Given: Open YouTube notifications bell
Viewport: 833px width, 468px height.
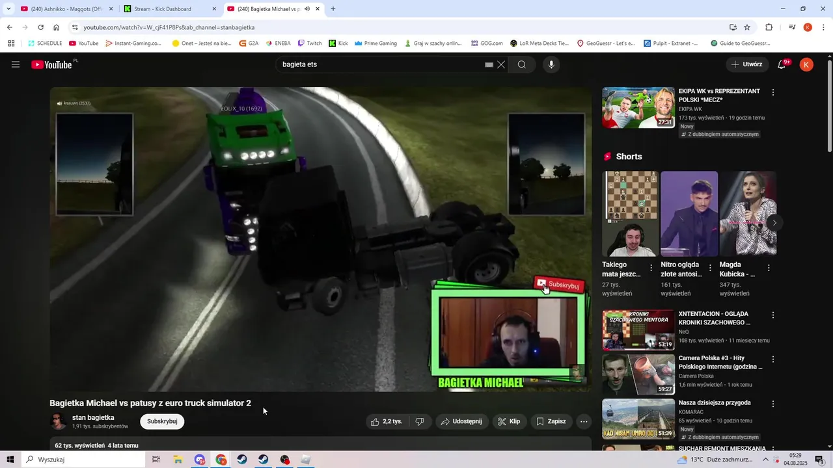Looking at the screenshot, I should [782, 64].
